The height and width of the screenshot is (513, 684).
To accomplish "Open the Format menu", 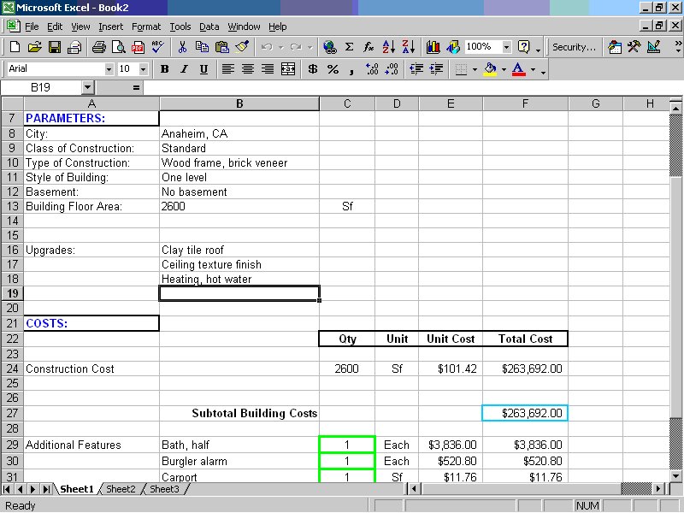I will 146,27.
